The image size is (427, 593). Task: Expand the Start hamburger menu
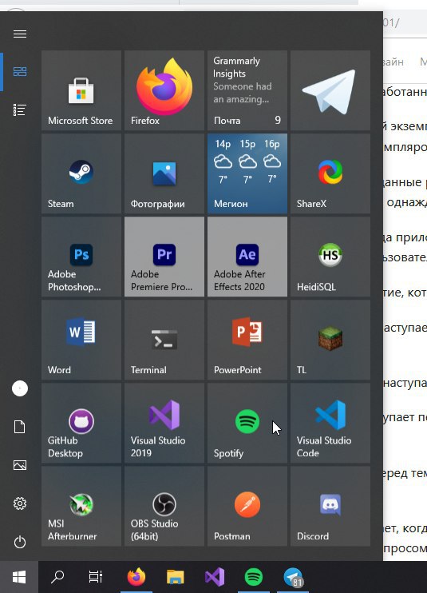[x=20, y=34]
